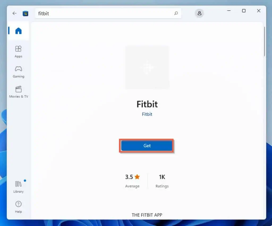272x226 pixels.
Task: Click inside the fitbit search field
Action: [x=108, y=13]
